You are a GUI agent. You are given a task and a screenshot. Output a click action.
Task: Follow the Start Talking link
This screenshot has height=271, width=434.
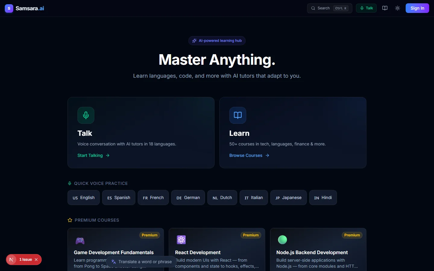point(93,155)
